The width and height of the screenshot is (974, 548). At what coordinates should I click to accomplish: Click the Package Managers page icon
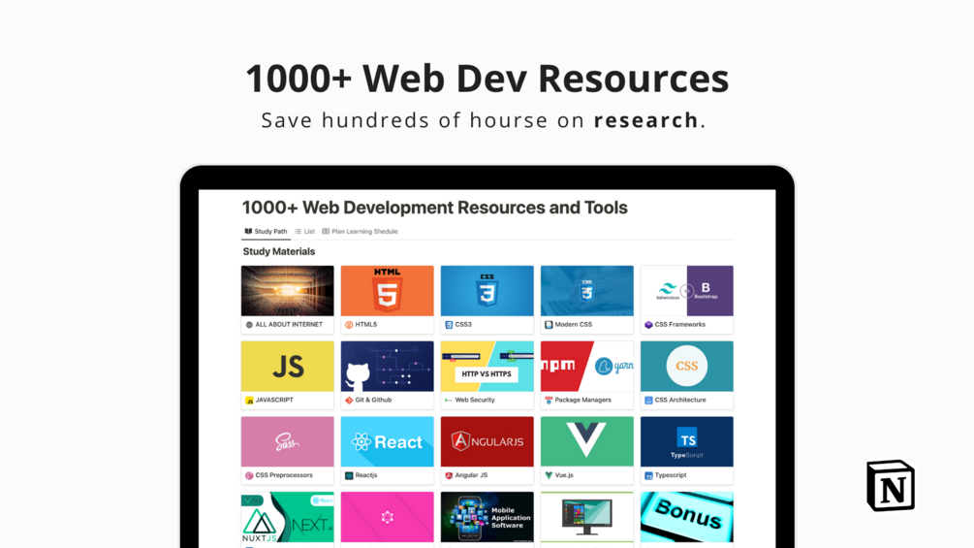pos(549,401)
